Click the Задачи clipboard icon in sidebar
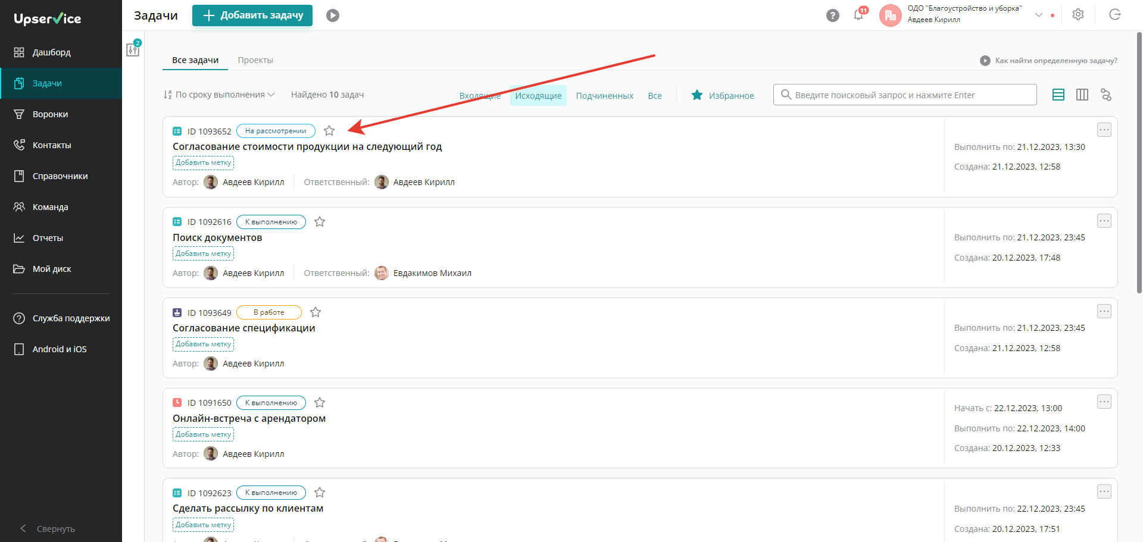Image resolution: width=1143 pixels, height=542 pixels. [x=19, y=83]
